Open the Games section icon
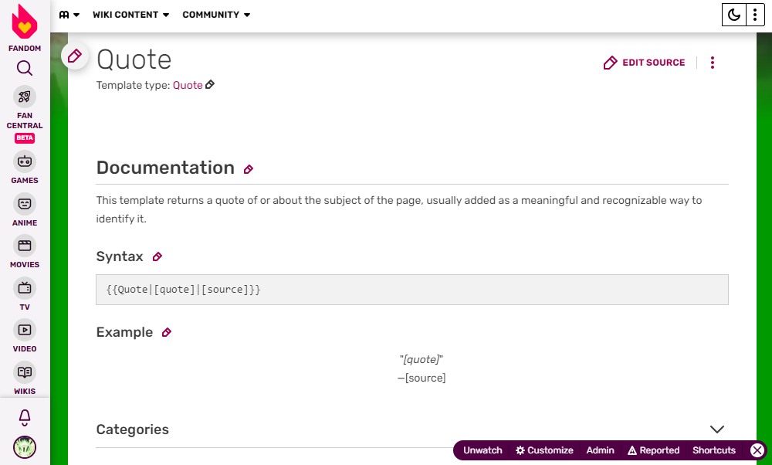The width and height of the screenshot is (772, 465). (25, 161)
